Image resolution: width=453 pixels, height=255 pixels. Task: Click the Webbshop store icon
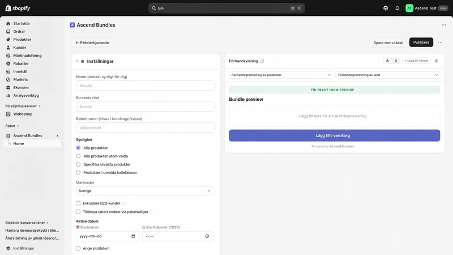pyautogui.click(x=8, y=114)
